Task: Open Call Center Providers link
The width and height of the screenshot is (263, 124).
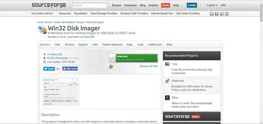Action: [188, 13]
